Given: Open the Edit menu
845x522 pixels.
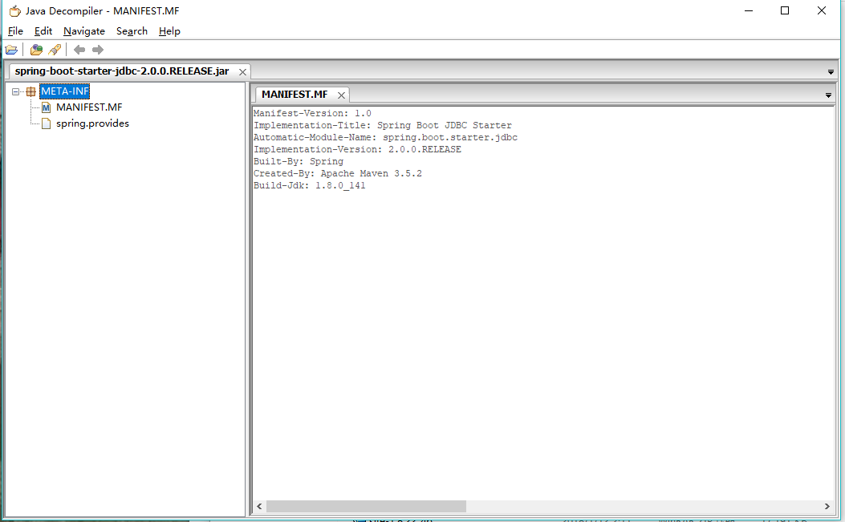Looking at the screenshot, I should pos(43,31).
